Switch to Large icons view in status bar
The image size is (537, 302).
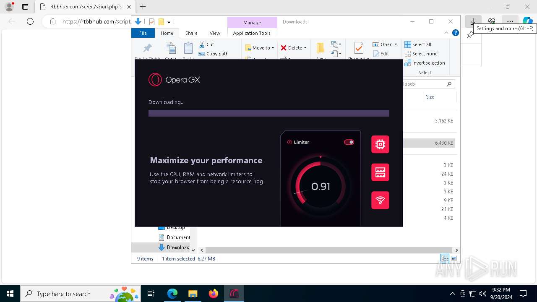point(454,259)
